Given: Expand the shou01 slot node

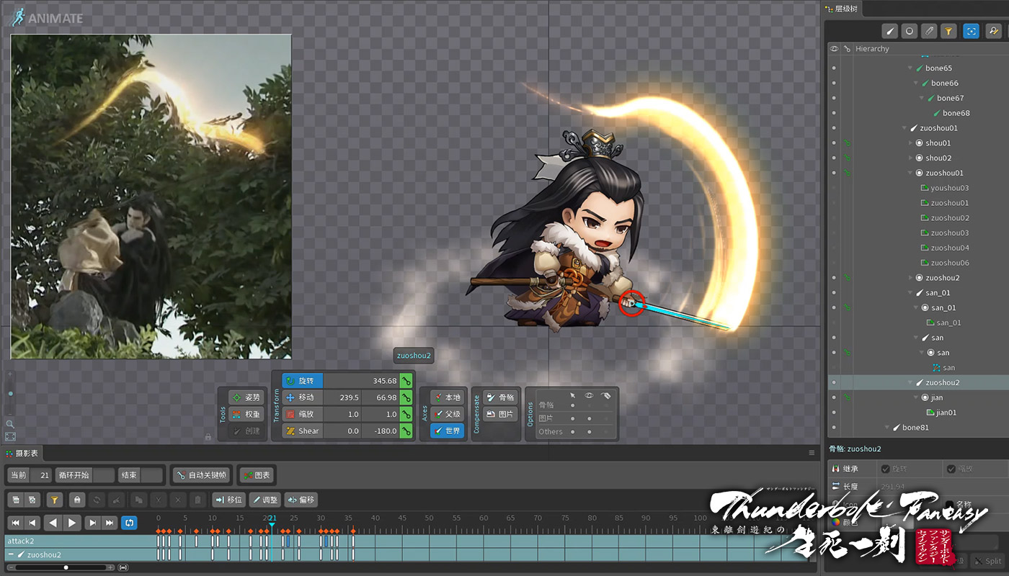Looking at the screenshot, I should [910, 143].
